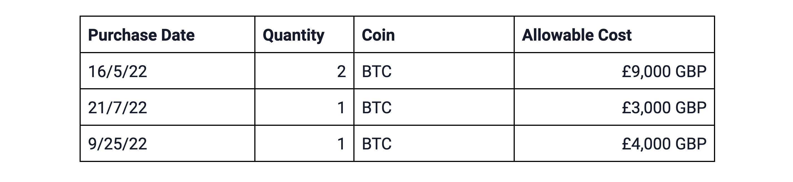Click the Coin column header
793x182 pixels.
378,35
